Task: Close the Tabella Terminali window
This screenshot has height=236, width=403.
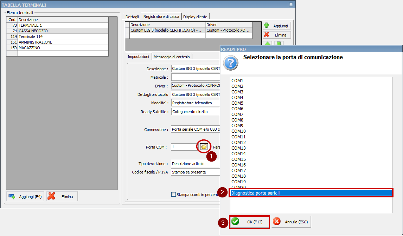Action: point(291,5)
